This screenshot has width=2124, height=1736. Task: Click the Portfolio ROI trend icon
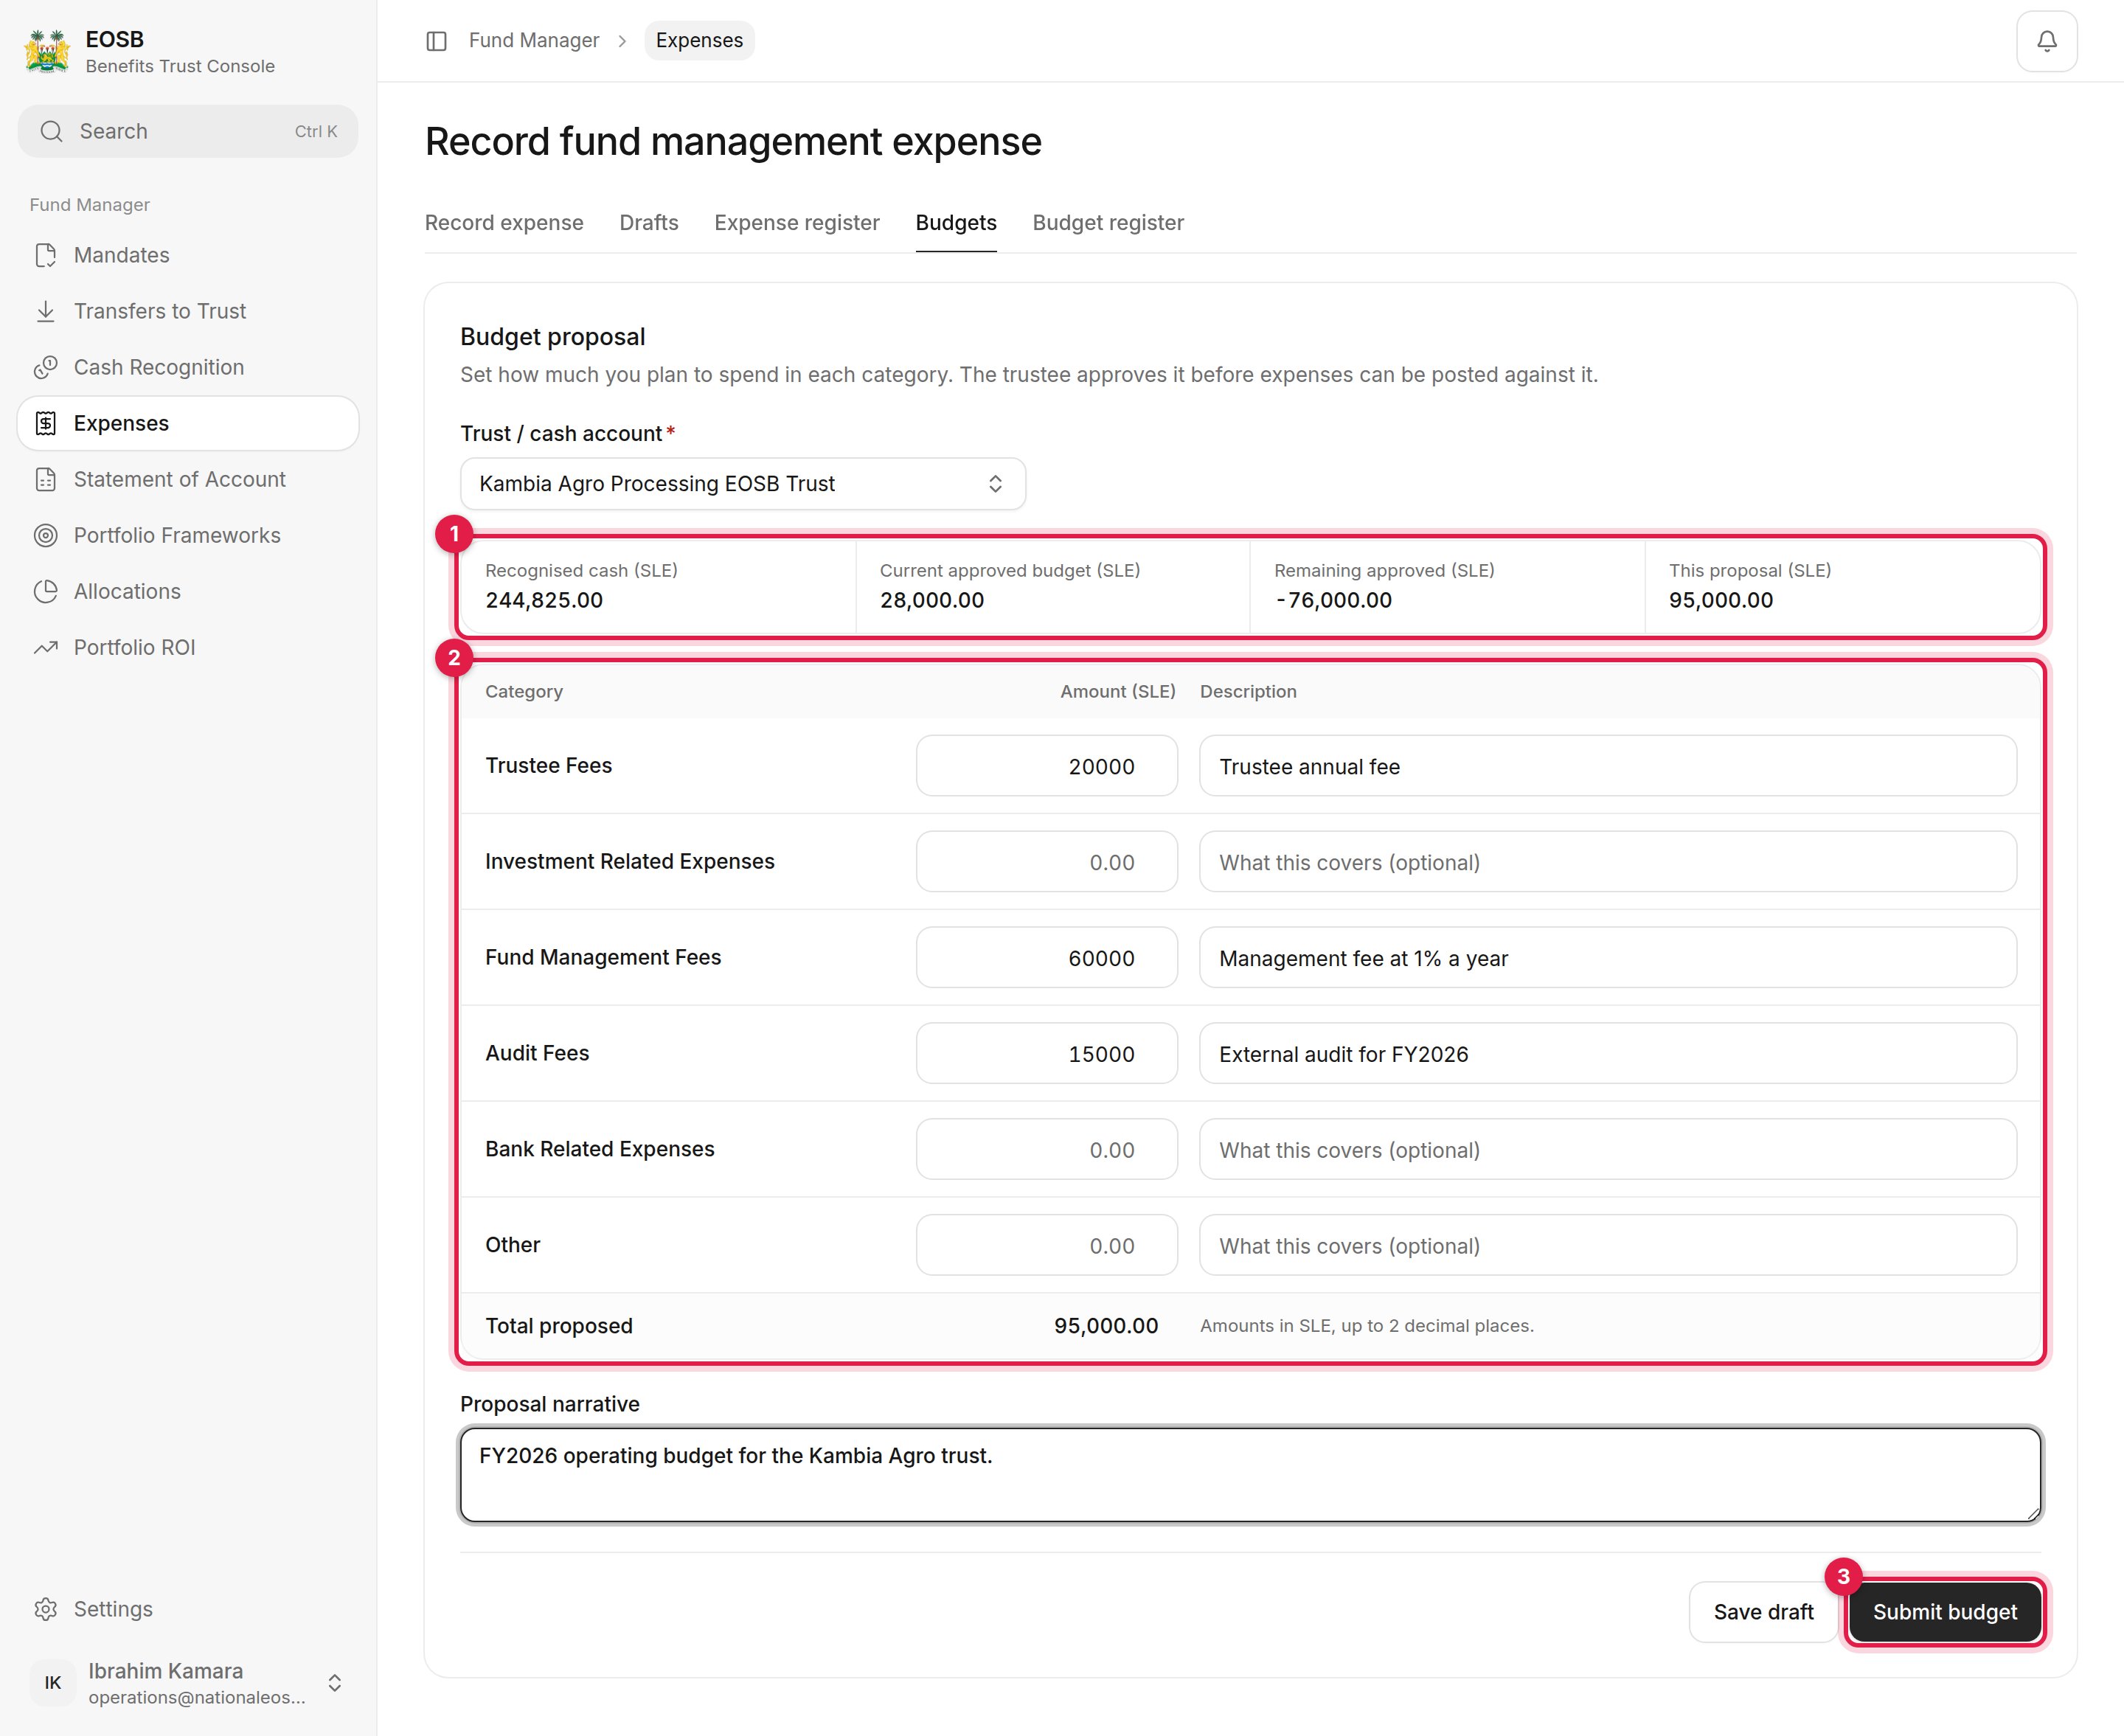[45, 647]
